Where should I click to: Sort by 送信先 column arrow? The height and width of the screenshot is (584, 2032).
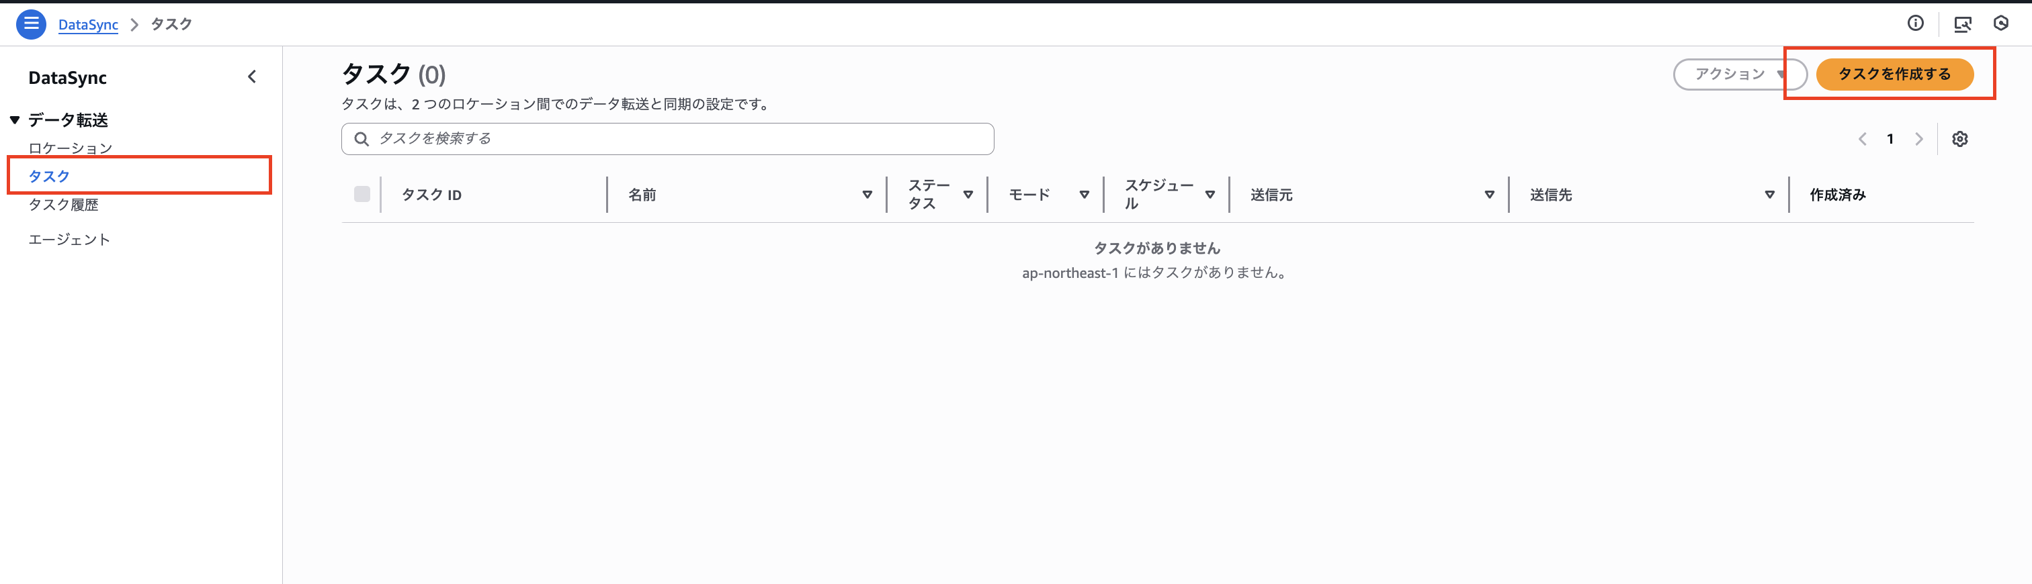point(1769,195)
